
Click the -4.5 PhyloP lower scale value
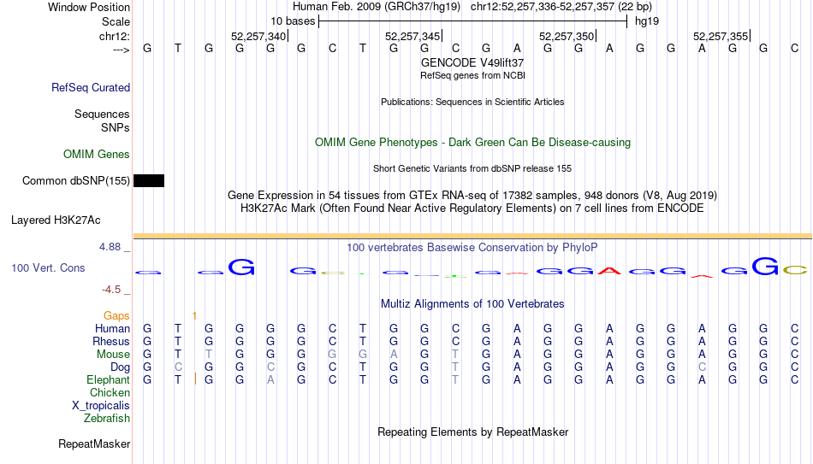111,290
